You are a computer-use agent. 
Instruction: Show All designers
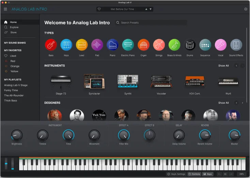click(x=223, y=103)
